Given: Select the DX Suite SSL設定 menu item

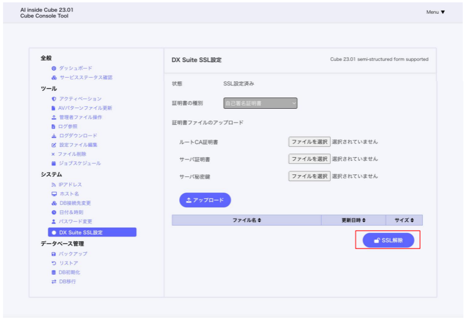Looking at the screenshot, I should [92, 232].
